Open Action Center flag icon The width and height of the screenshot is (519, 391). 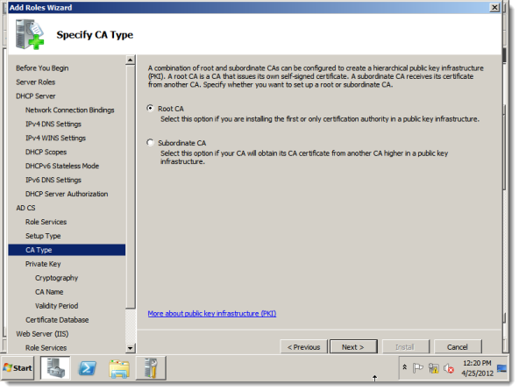pos(417,368)
